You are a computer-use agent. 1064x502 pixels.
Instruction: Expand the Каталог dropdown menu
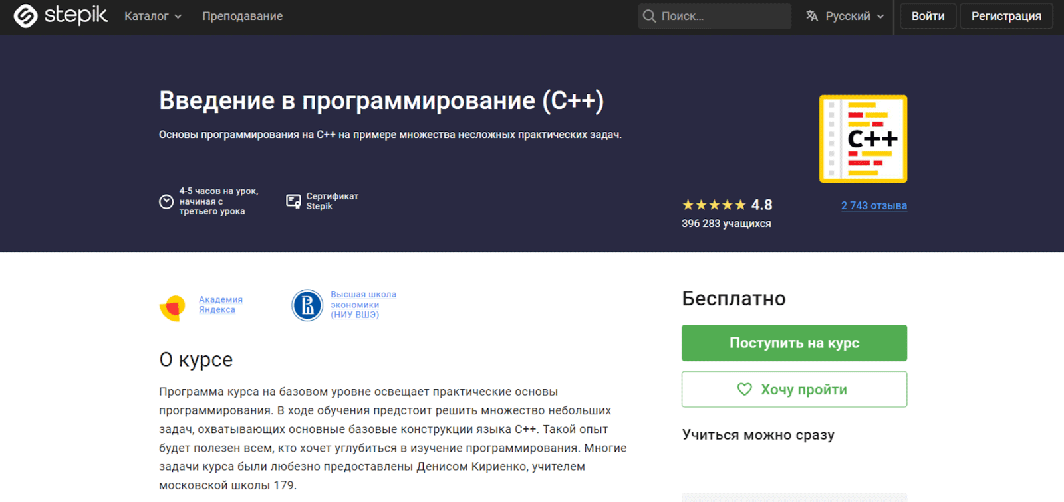[x=152, y=16]
